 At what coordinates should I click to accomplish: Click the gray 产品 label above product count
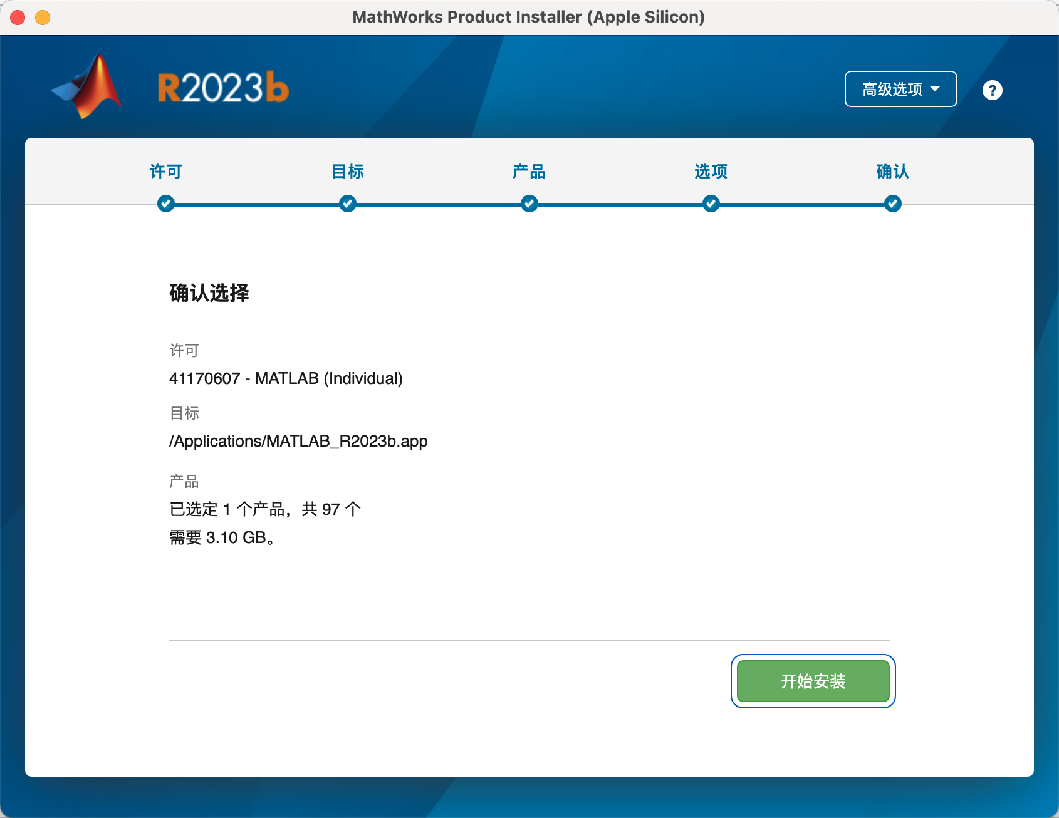coord(184,481)
